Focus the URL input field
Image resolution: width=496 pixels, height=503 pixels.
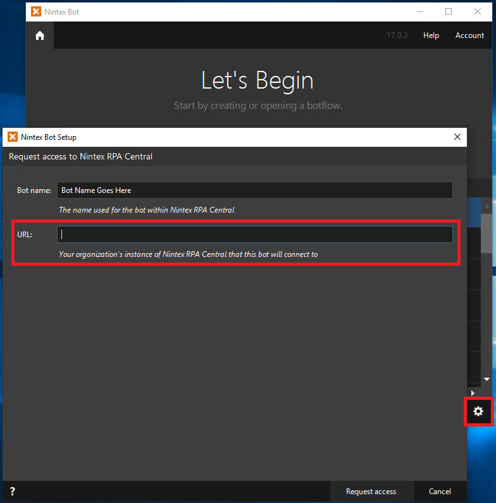pos(254,235)
